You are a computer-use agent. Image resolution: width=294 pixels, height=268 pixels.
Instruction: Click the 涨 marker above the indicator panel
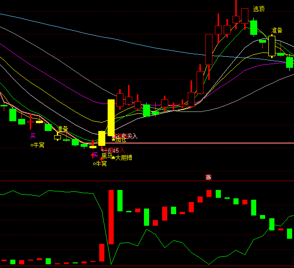(x=208, y=177)
